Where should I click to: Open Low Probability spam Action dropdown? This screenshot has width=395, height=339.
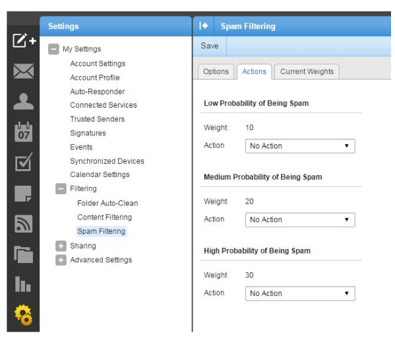(x=300, y=146)
